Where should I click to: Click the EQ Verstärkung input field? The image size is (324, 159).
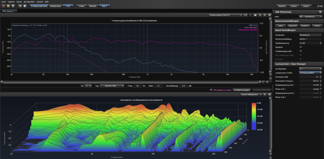(184, 85)
